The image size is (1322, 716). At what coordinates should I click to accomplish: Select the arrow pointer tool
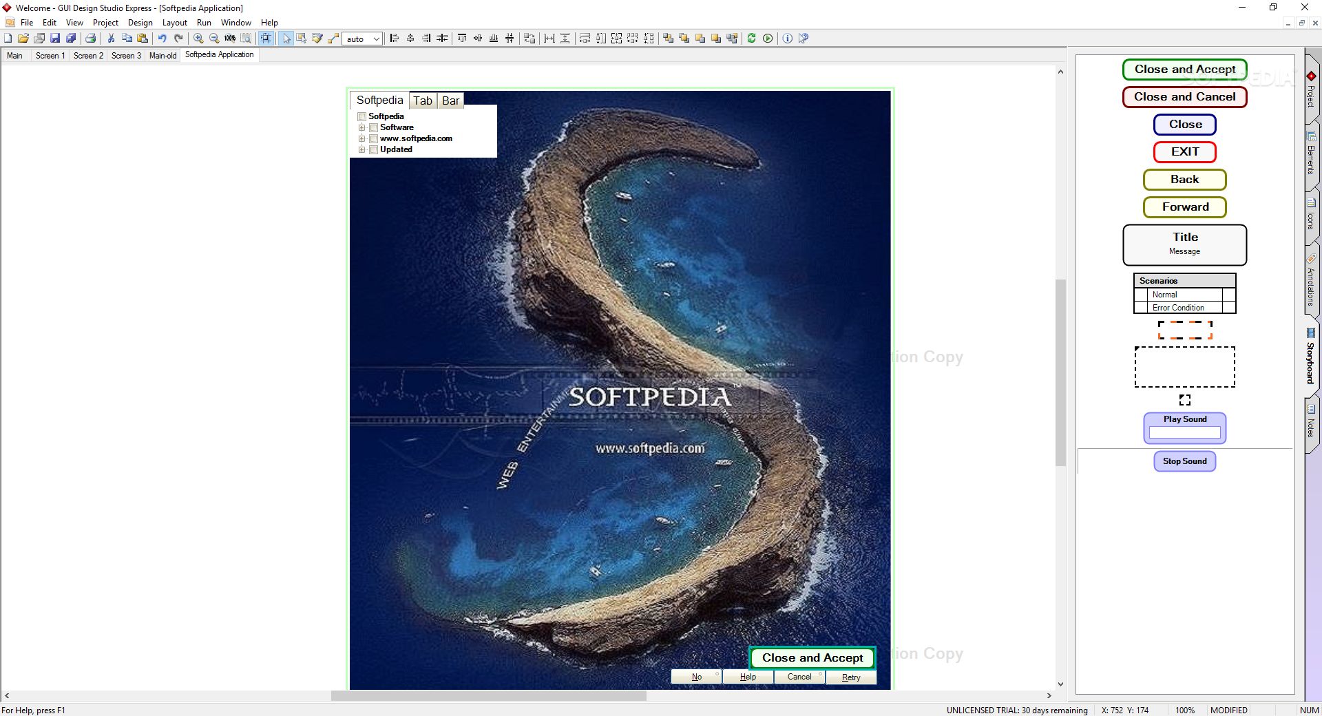pyautogui.click(x=286, y=39)
